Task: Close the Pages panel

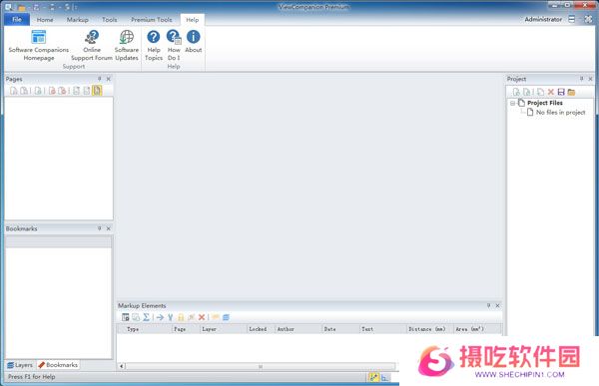Action: (109, 79)
